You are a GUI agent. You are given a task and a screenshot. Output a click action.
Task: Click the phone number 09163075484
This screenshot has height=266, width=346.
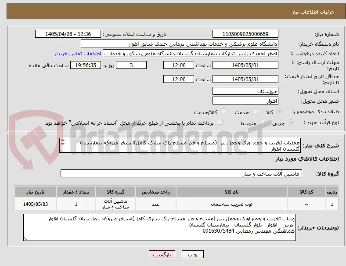pyautogui.click(x=218, y=231)
